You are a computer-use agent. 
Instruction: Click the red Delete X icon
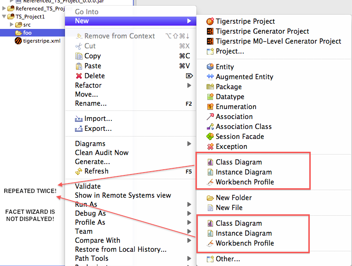79,76
